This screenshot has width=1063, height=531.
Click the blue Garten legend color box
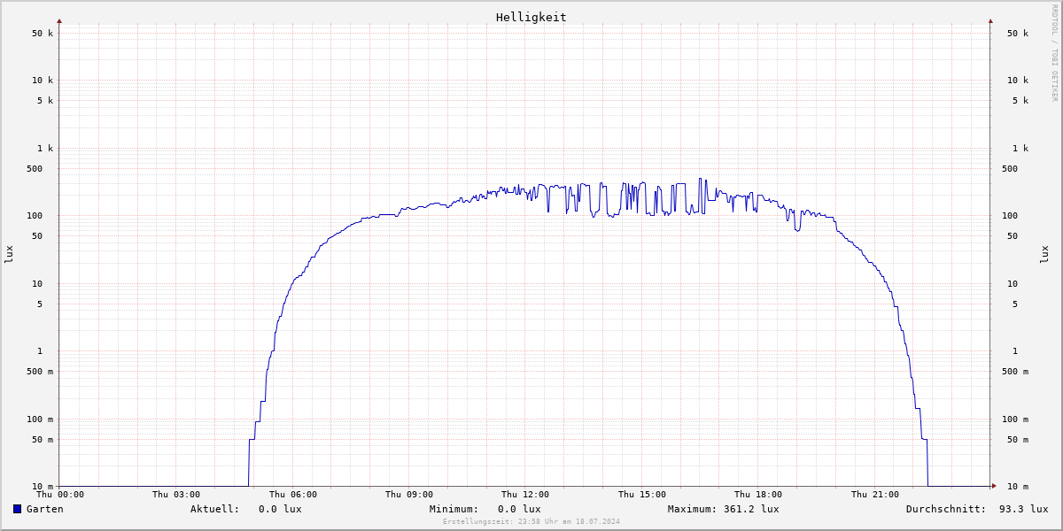click(x=17, y=509)
